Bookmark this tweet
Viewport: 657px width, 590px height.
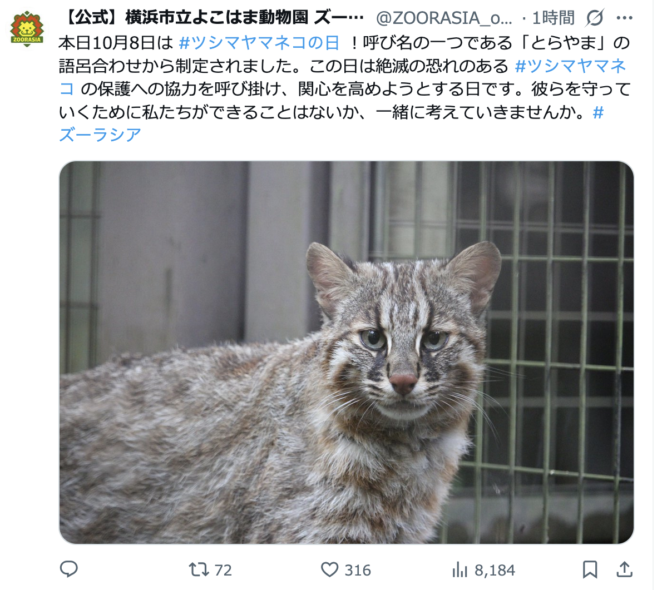click(590, 569)
